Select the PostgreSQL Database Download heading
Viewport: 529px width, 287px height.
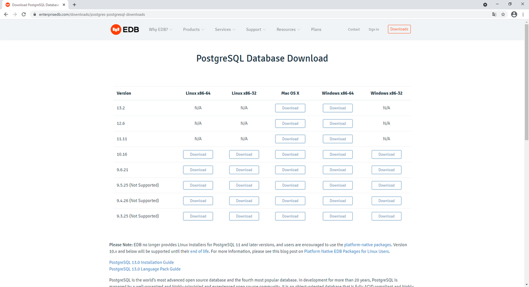point(262,58)
